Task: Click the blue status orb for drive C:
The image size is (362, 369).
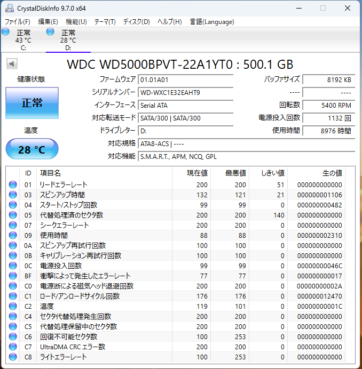Action: [5, 32]
